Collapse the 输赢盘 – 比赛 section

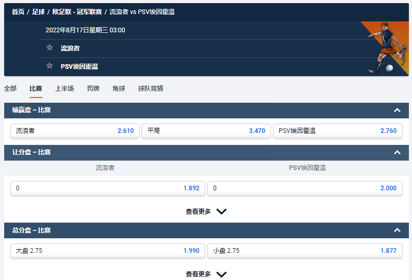[x=397, y=110]
